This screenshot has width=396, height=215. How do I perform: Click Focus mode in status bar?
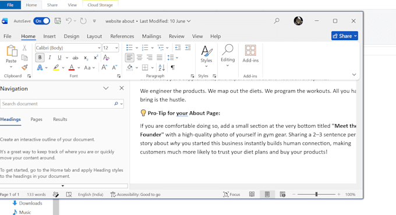pyautogui.click(x=231, y=194)
